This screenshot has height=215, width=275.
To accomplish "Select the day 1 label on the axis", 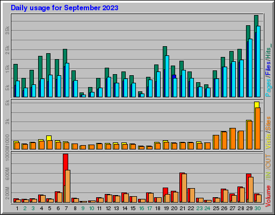I will 17,209.
